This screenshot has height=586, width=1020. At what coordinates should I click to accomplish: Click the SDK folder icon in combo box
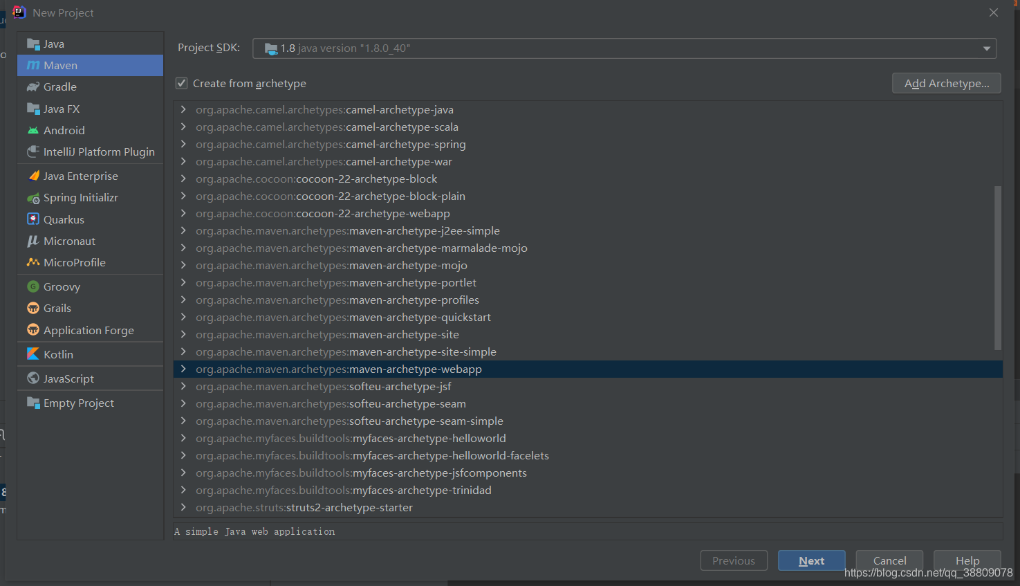[270, 48]
